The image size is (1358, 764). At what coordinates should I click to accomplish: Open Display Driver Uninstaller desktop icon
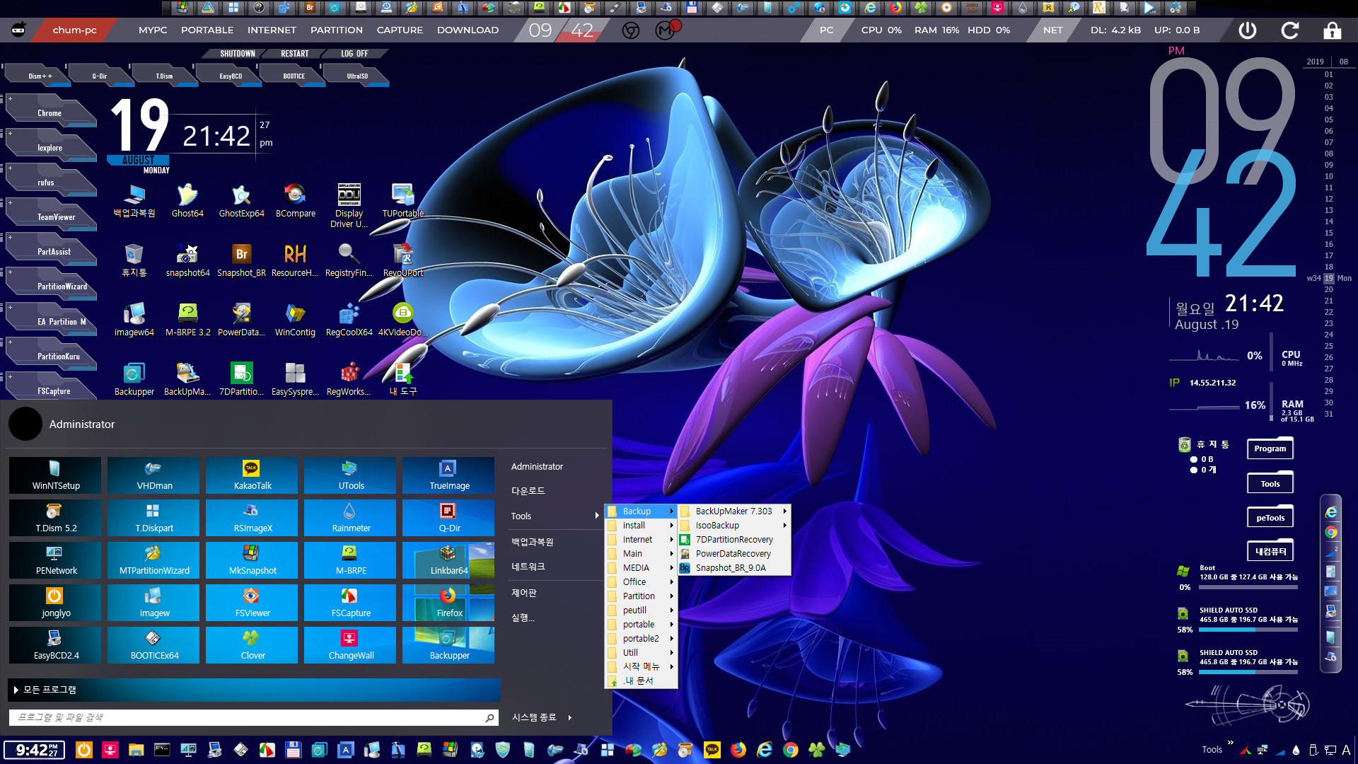pyautogui.click(x=349, y=205)
